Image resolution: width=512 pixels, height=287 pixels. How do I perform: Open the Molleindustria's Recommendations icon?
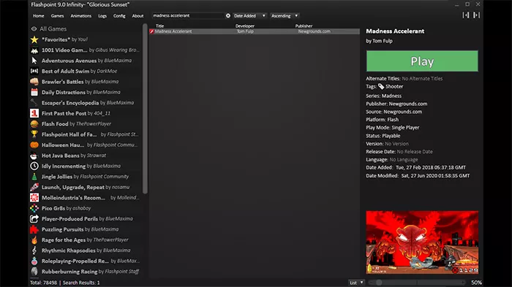[34, 198]
